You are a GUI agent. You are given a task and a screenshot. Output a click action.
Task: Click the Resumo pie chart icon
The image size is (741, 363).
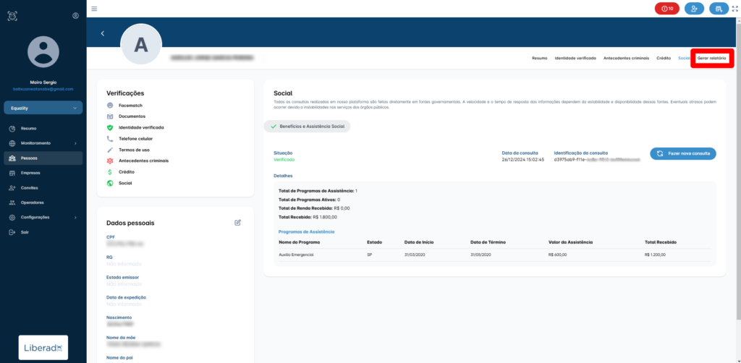12,129
